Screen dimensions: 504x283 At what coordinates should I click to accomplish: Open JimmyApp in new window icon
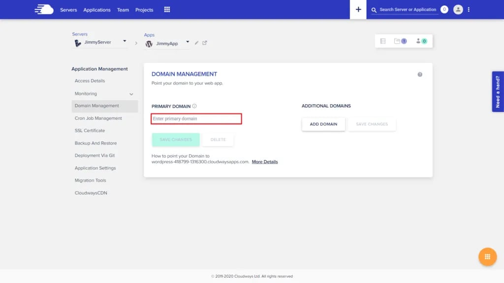tap(204, 43)
